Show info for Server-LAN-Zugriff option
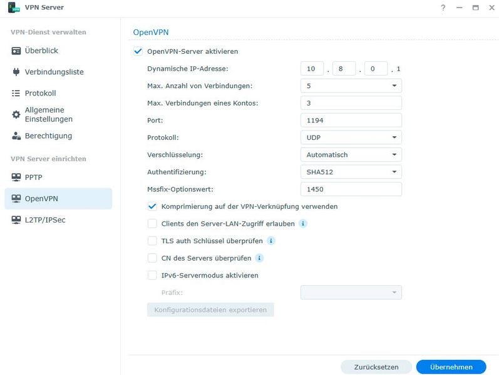 [x=303, y=223]
